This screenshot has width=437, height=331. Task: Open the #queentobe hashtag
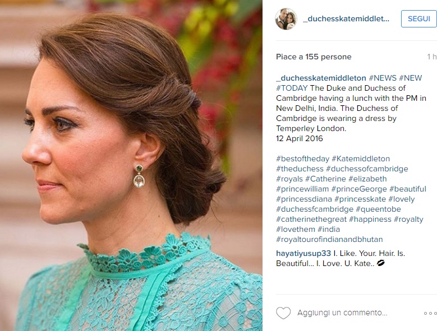378,209
